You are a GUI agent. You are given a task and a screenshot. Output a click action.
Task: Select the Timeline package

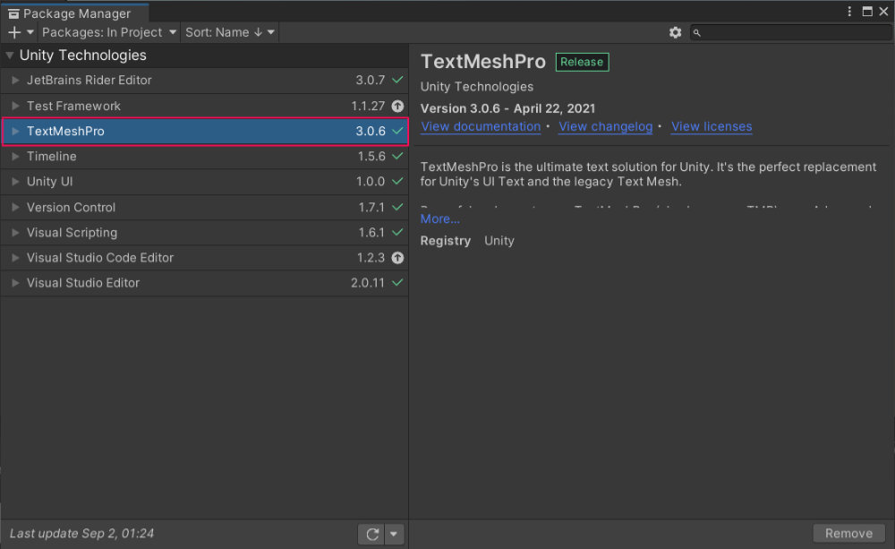pos(204,157)
